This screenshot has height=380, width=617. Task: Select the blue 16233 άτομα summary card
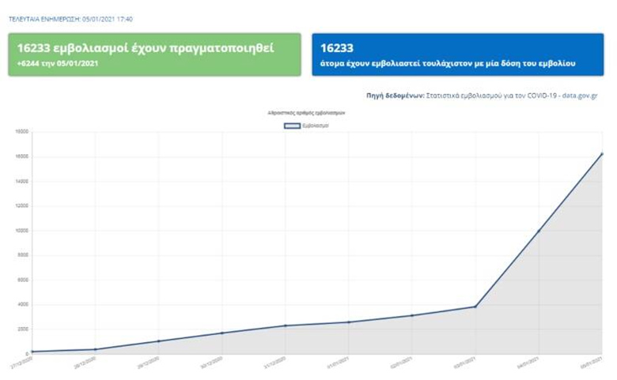click(457, 54)
